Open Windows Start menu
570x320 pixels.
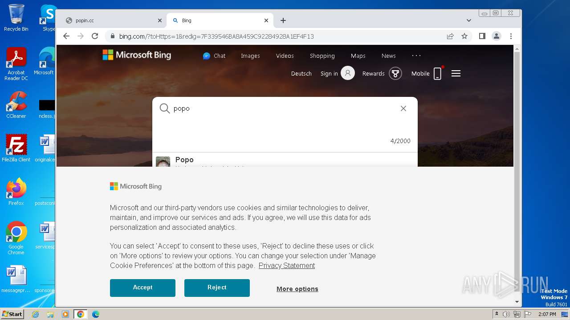12,314
